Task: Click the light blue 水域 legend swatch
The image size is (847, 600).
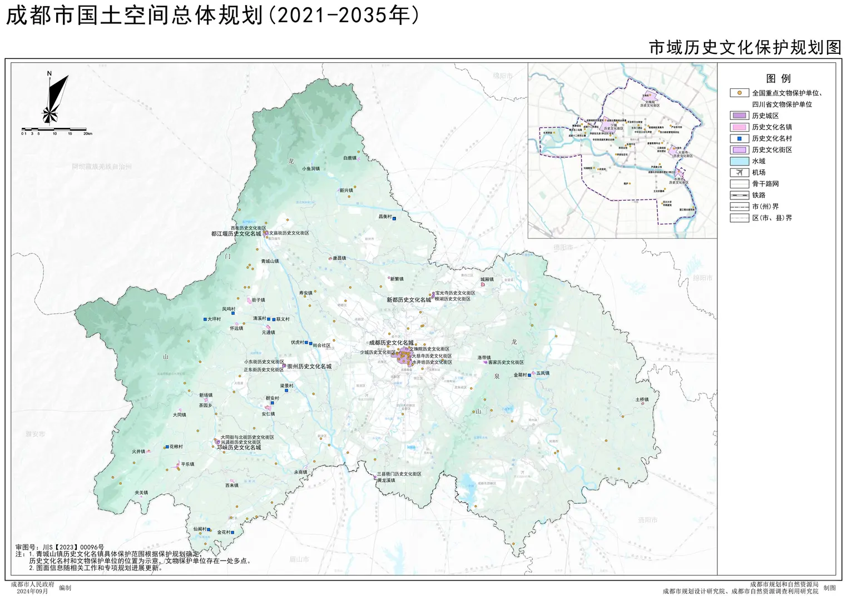Action: coord(739,161)
